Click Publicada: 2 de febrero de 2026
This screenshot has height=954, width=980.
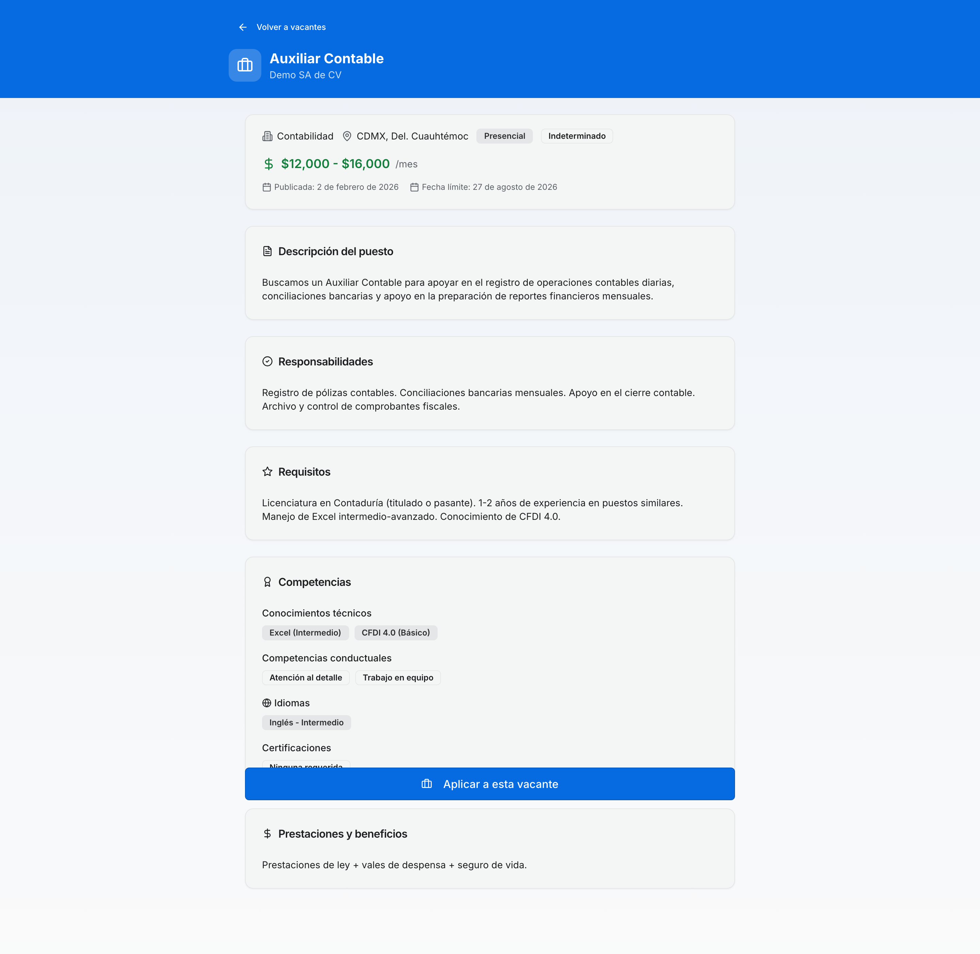click(x=336, y=187)
